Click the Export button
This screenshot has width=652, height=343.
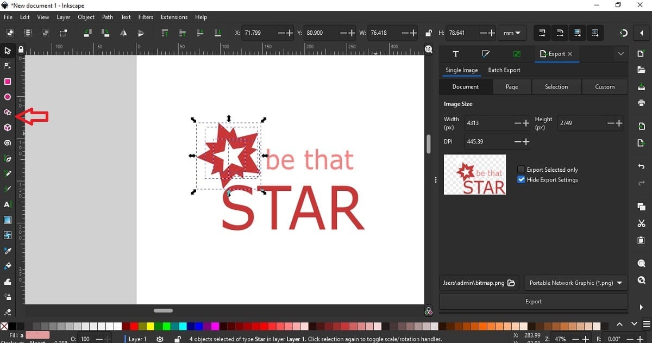533,301
